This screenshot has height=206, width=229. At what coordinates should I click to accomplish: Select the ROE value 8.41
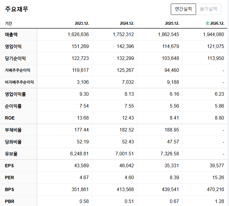click(x=174, y=118)
